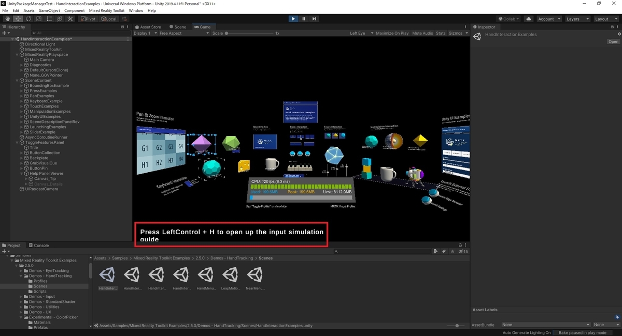The height and width of the screenshot is (336, 622).
Task: Expand the Canvas_Tip object
Action: click(x=26, y=179)
